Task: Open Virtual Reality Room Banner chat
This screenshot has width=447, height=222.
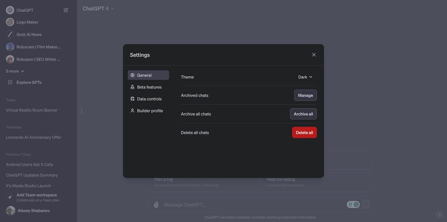Action: (32, 110)
